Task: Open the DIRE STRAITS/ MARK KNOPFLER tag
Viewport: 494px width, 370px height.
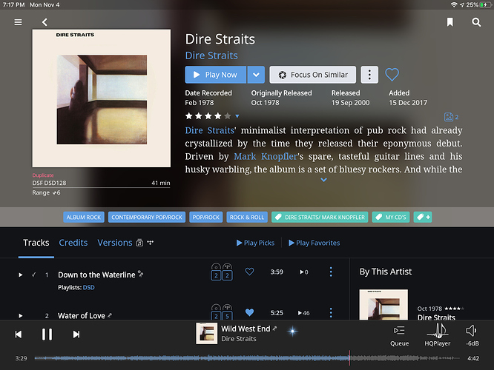Action: [x=320, y=218]
